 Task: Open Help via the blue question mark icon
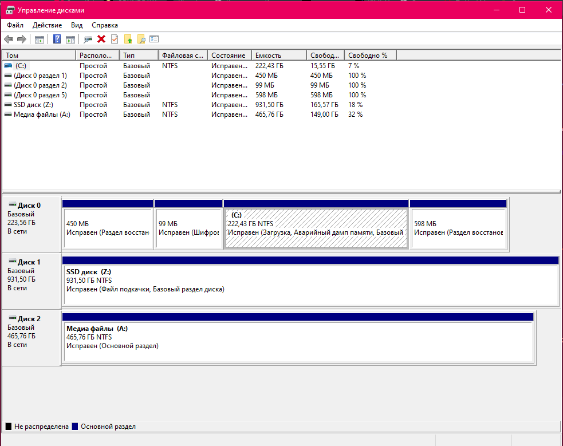point(57,39)
